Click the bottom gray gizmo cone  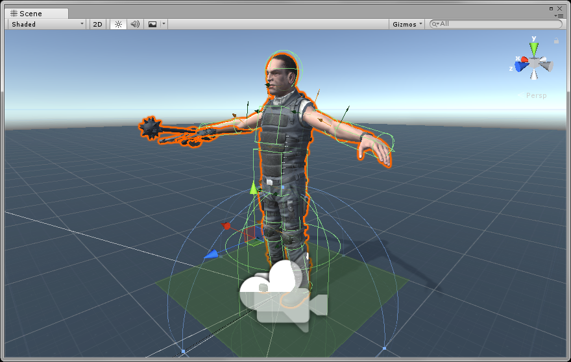(534, 75)
